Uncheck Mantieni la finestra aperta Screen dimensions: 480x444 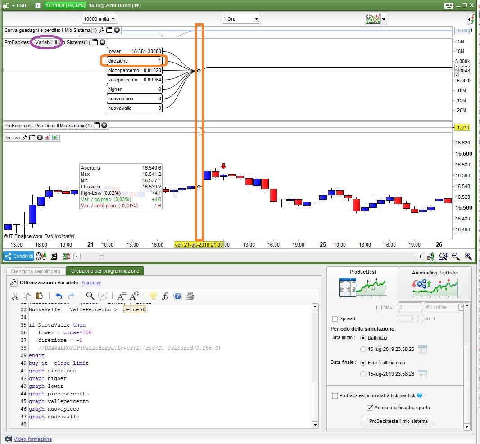click(370, 408)
